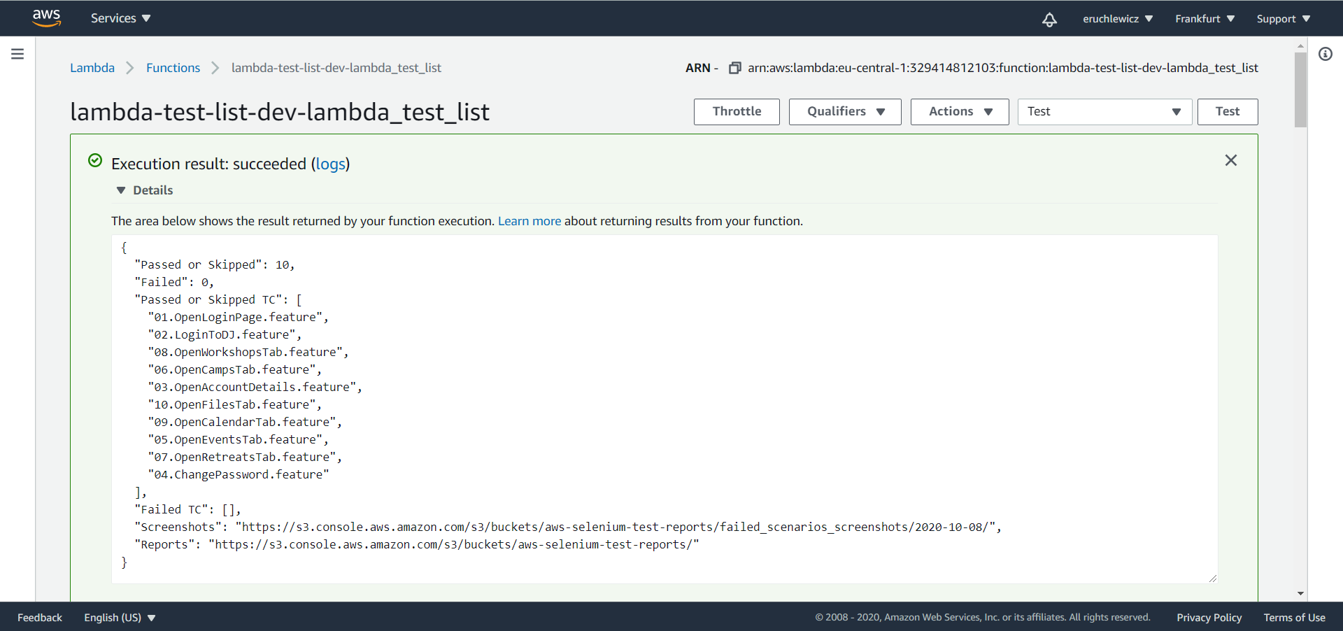Viewport: 1343px width, 631px height.
Task: Open the Services menu
Action: click(x=120, y=18)
